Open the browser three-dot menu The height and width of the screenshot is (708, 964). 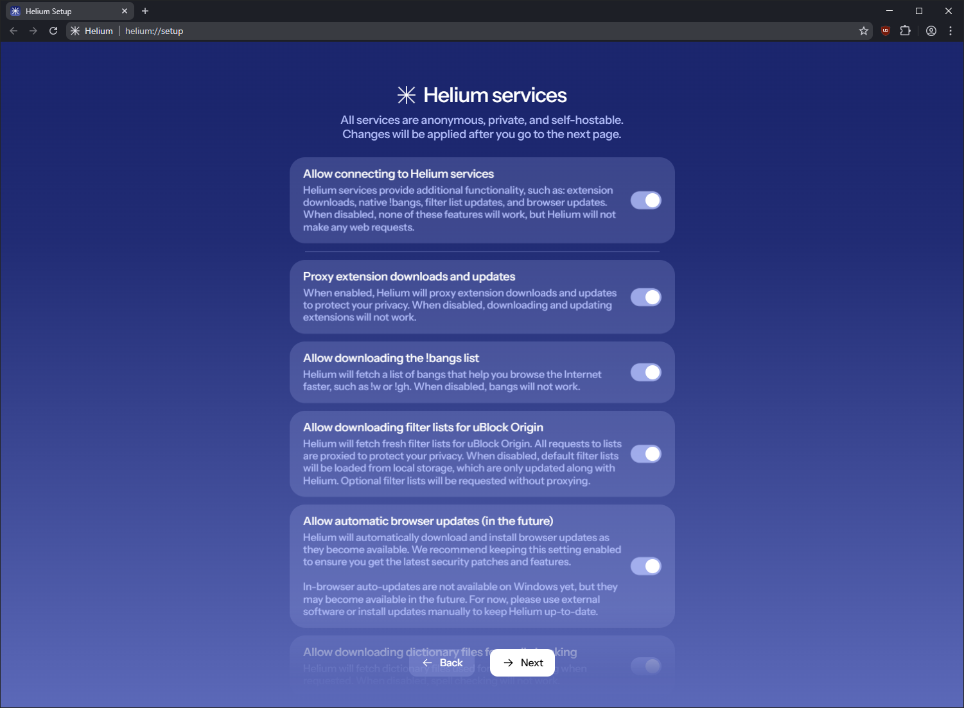click(x=951, y=30)
